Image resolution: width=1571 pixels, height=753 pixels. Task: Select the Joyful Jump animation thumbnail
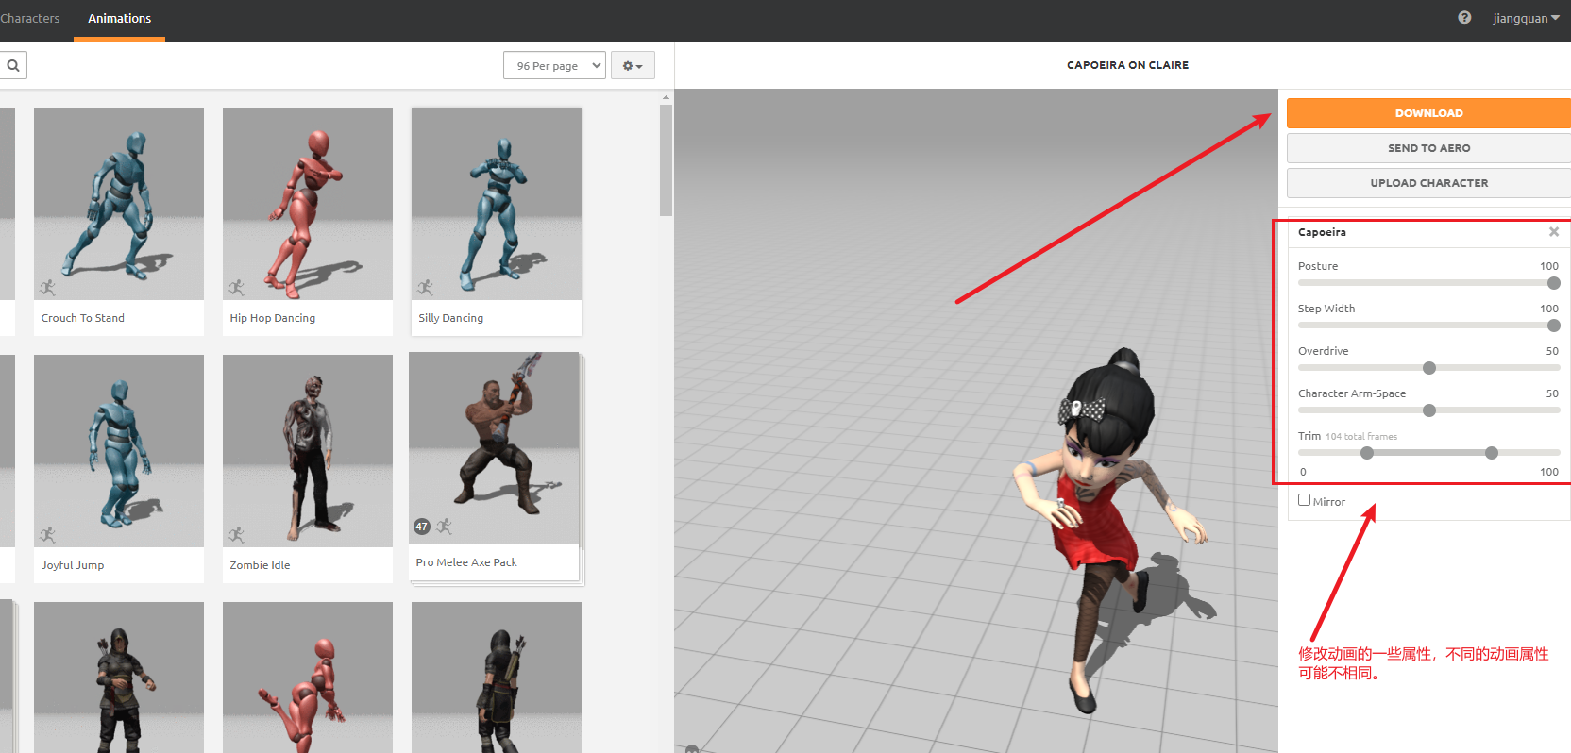(119, 451)
